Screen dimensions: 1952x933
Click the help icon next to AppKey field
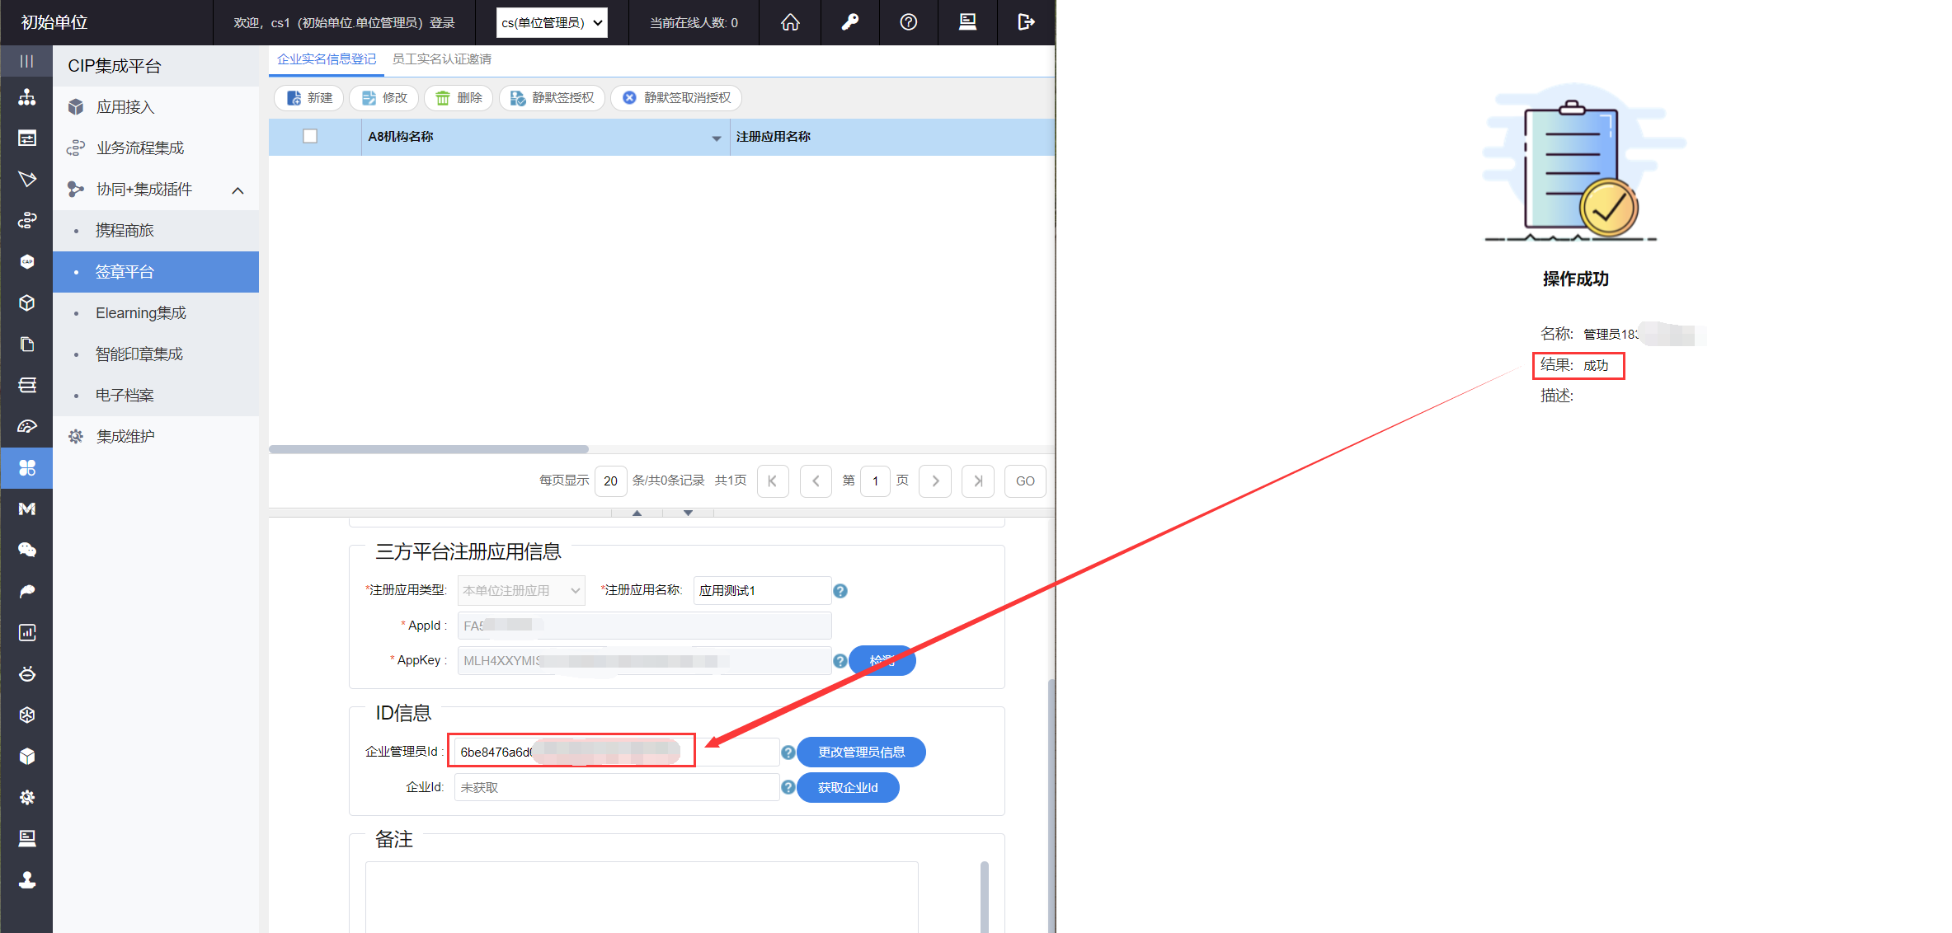(840, 660)
